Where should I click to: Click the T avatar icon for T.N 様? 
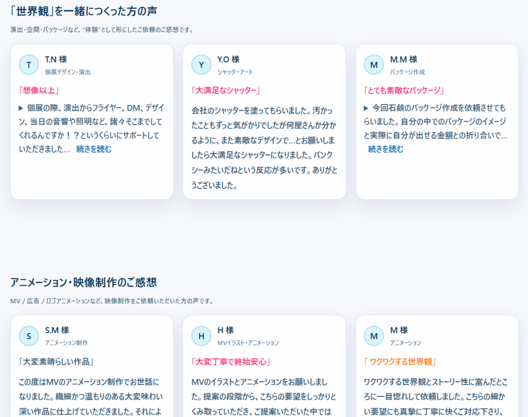29,65
